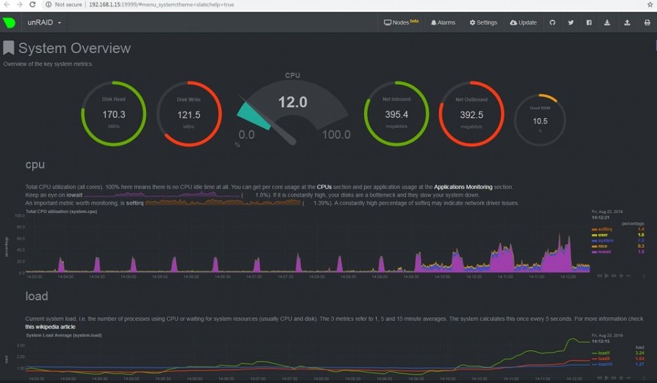This screenshot has width=657, height=383.
Task: Fast-forward the CPU chart timeline
Action: (614, 275)
